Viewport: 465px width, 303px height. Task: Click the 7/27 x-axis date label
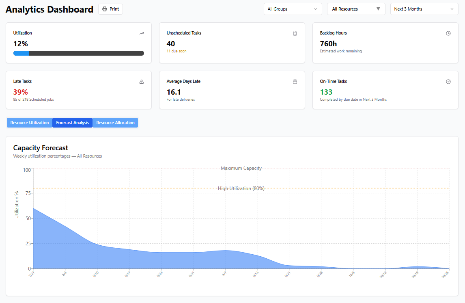coord(32,274)
